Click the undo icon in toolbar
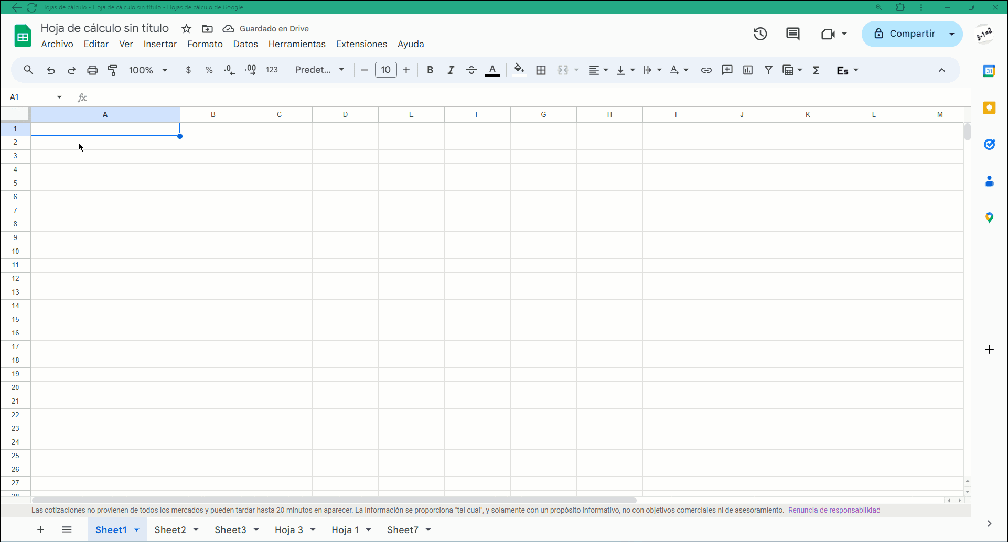This screenshot has height=542, width=1008. pos(51,70)
